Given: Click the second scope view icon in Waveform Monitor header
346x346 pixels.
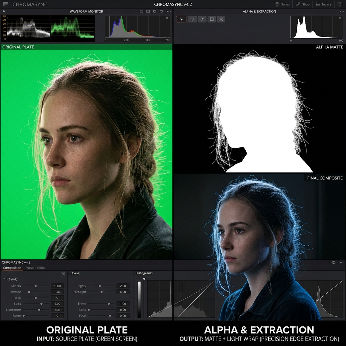Looking at the screenshot, I should pyautogui.click(x=148, y=11).
